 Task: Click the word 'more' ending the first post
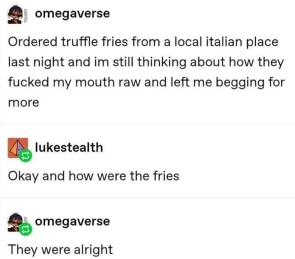(24, 103)
